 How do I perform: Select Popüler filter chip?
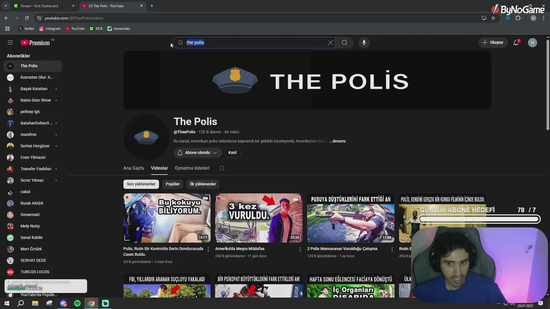point(173,184)
